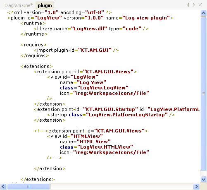Click the vertical scrollbar thumb

(203, 94)
